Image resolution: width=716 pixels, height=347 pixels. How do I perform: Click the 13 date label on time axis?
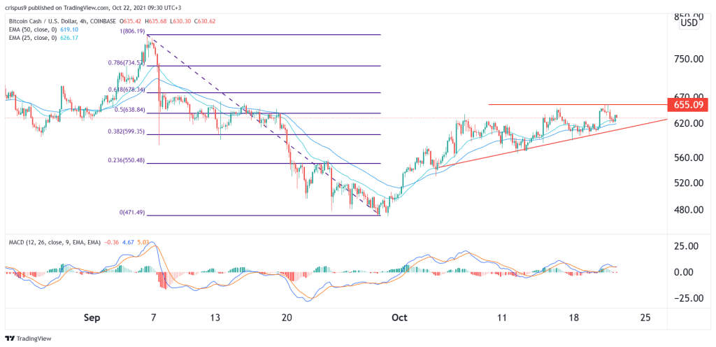pos(215,318)
